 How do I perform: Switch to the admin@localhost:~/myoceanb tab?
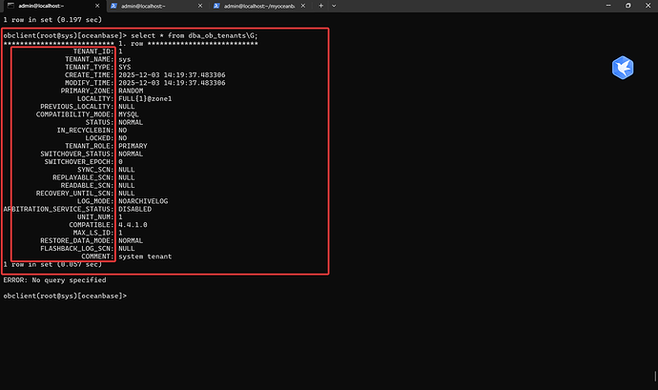coord(256,6)
